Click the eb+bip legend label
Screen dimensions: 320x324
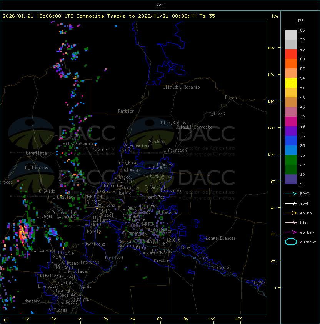307,232
